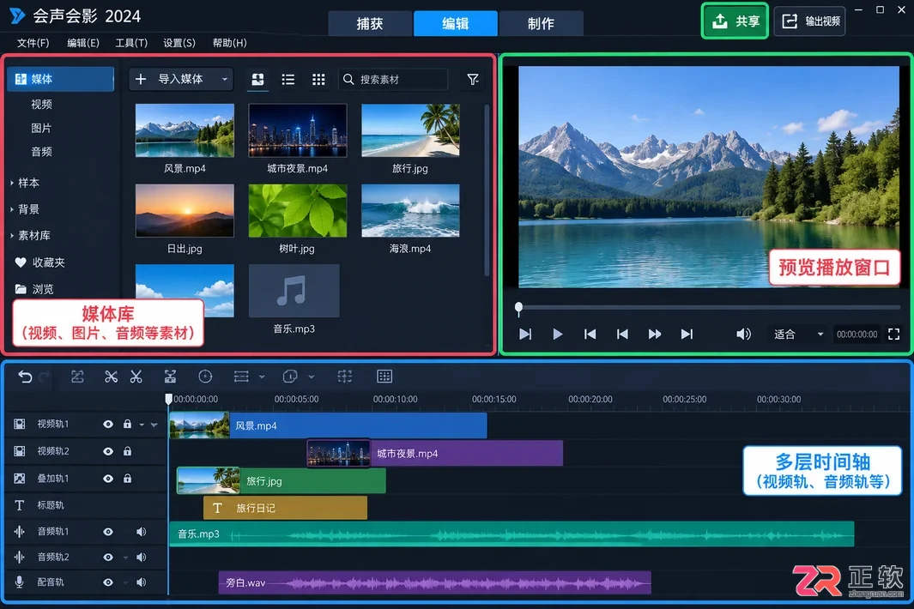Open the 编辑(E) menu
This screenshot has height=609, width=914.
(83, 43)
